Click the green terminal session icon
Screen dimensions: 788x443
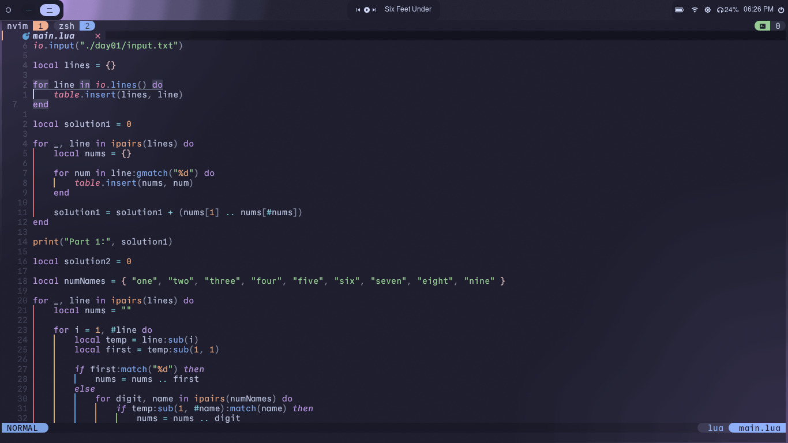[762, 26]
